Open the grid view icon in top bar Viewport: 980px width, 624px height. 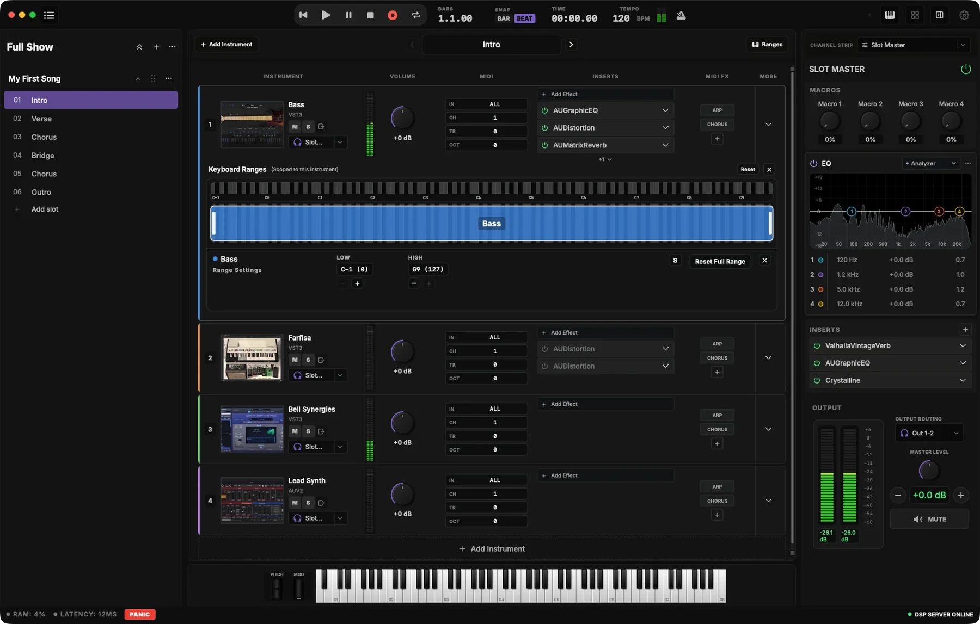coord(915,15)
